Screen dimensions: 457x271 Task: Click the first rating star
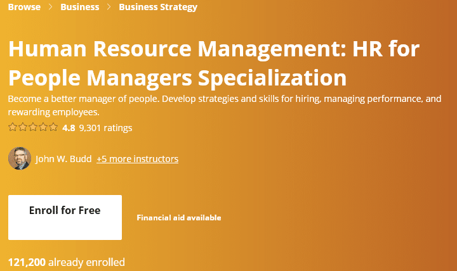pyautogui.click(x=13, y=127)
